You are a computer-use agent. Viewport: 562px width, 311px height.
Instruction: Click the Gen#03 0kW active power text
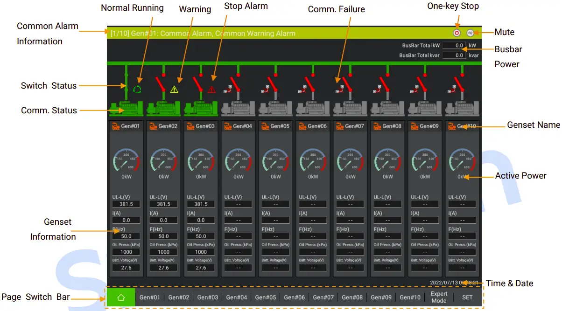pos(201,177)
